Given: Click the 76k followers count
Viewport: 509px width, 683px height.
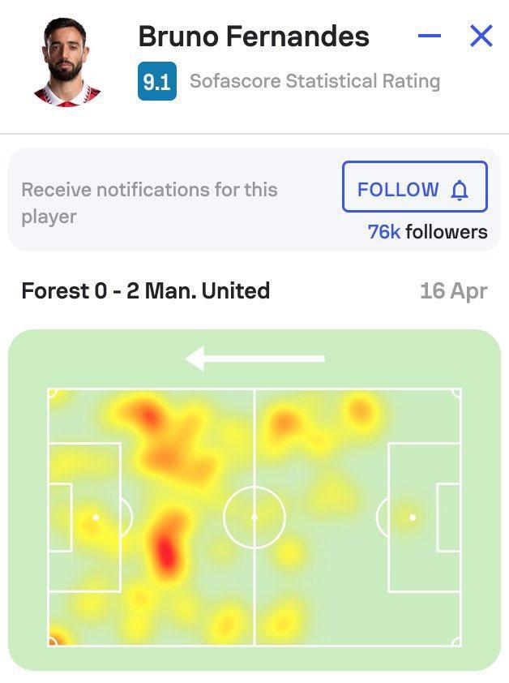Looking at the screenshot, I should [427, 232].
